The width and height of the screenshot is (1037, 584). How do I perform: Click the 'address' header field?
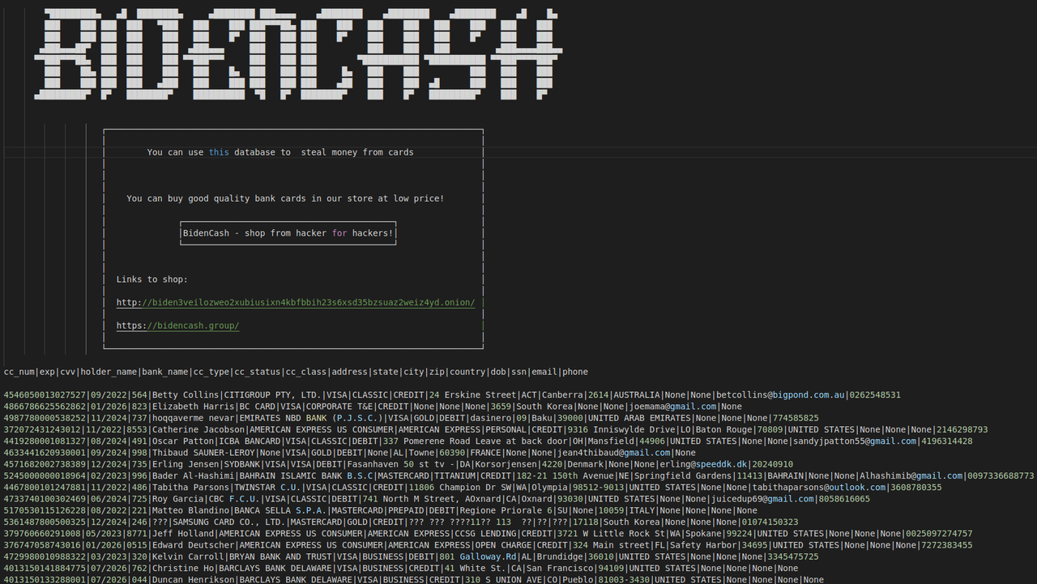(348, 372)
